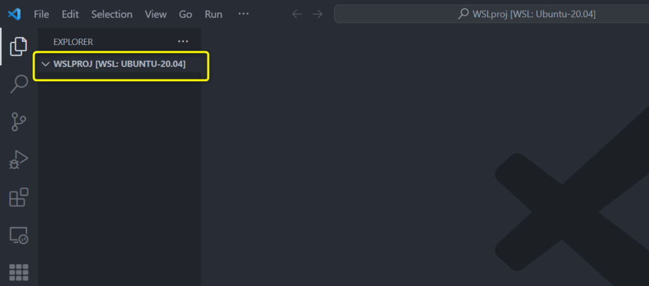Open the Selection menu
This screenshot has width=649, height=286.
click(112, 14)
